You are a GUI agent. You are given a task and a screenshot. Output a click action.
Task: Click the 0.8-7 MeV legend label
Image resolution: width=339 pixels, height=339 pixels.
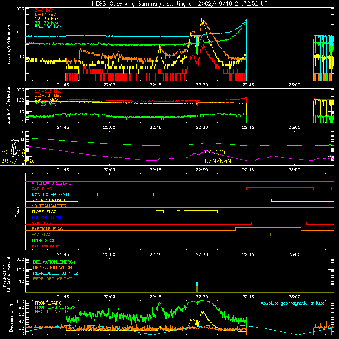pos(47,100)
